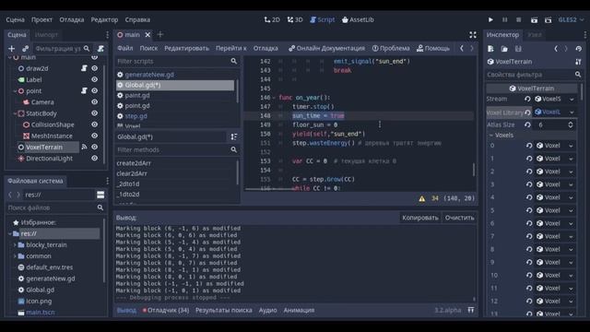
Task: Stop the running scene
Action: pos(518,19)
